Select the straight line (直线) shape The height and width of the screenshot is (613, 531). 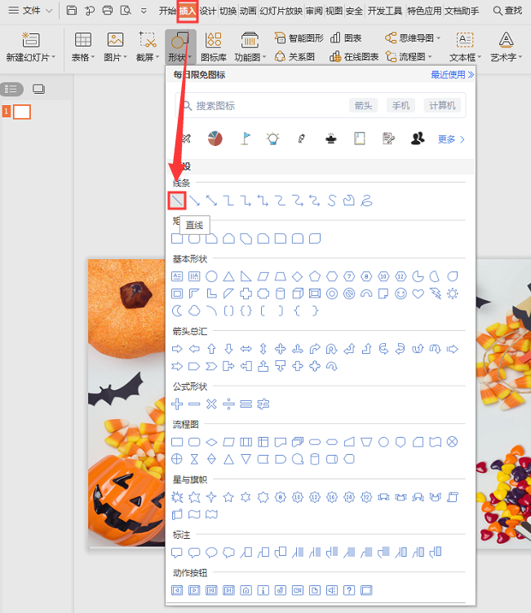[x=177, y=200]
